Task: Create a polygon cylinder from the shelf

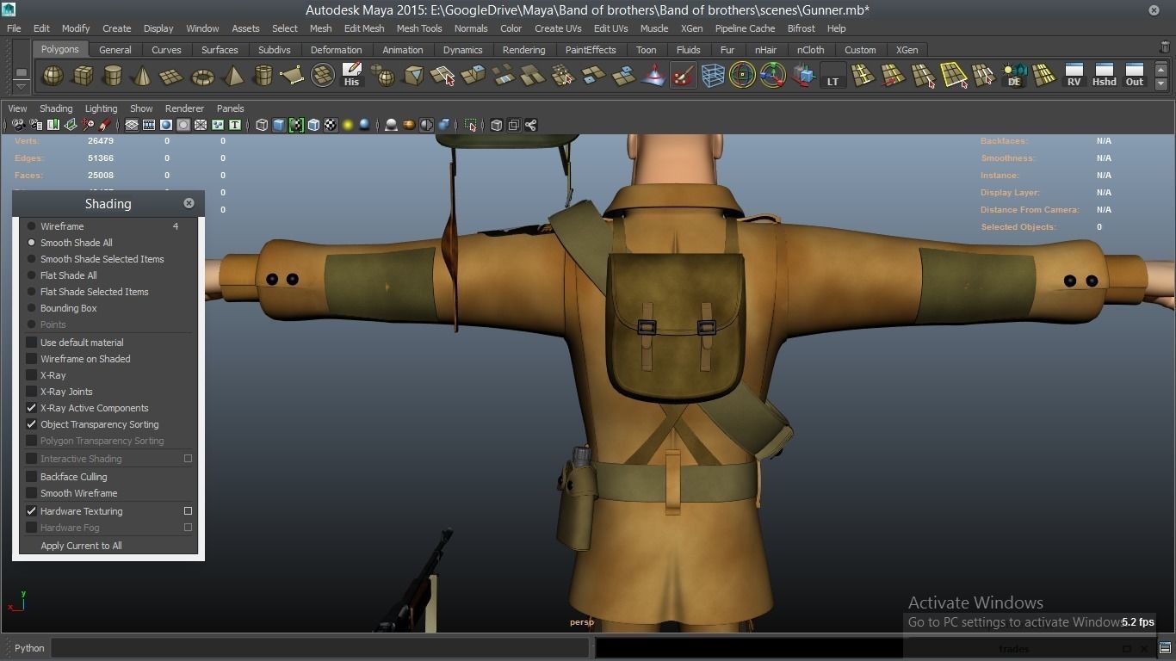Action: [x=113, y=76]
